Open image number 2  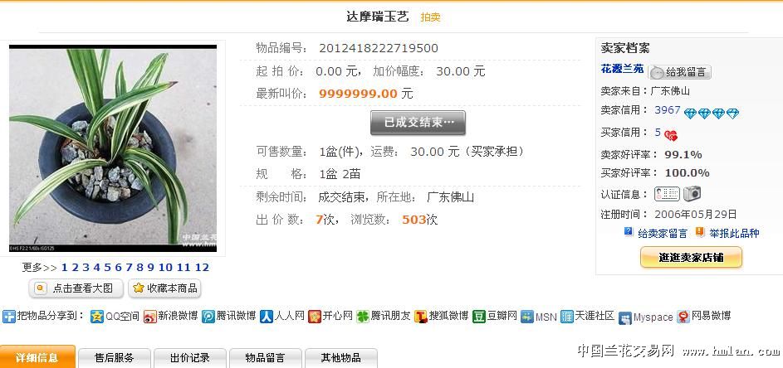76,267
